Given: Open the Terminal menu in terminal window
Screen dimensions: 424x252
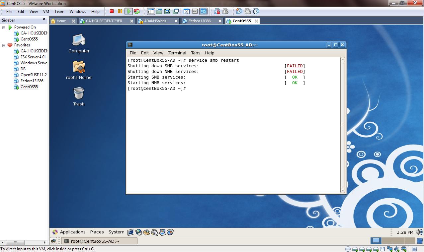Looking at the screenshot, I should [177, 53].
